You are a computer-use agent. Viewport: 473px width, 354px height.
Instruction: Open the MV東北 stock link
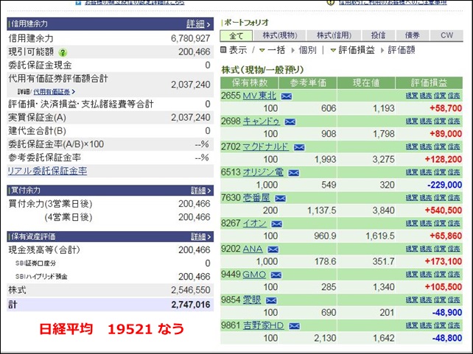(x=259, y=96)
